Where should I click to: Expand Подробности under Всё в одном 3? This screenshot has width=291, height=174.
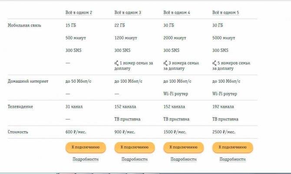[x=135, y=159]
